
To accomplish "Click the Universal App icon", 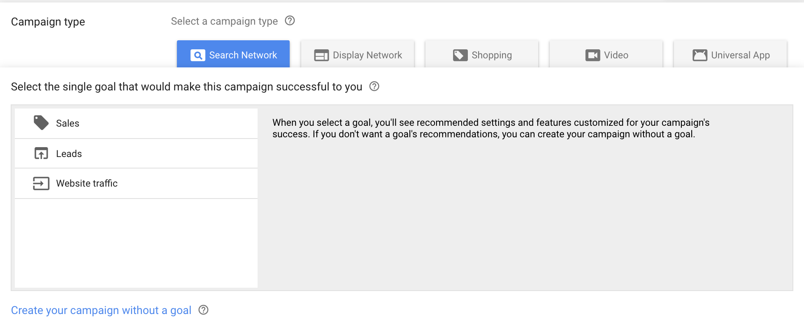I will 699,55.
